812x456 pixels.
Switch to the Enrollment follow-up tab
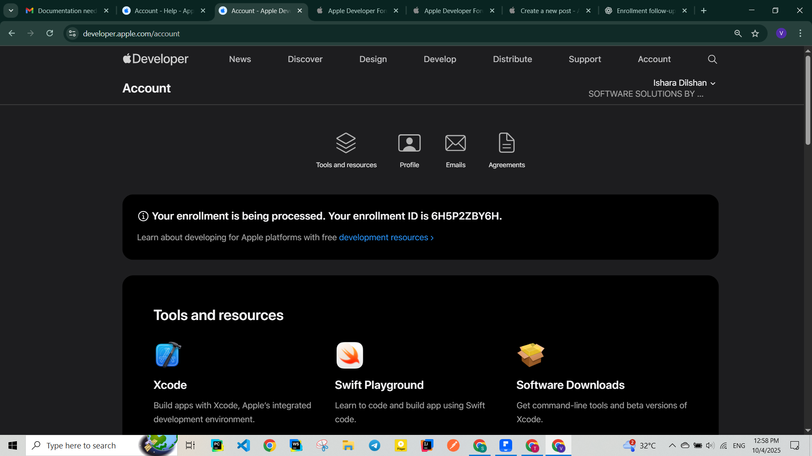[645, 11]
